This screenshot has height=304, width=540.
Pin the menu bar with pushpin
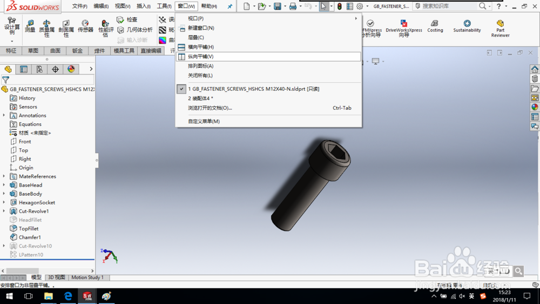point(230,6)
